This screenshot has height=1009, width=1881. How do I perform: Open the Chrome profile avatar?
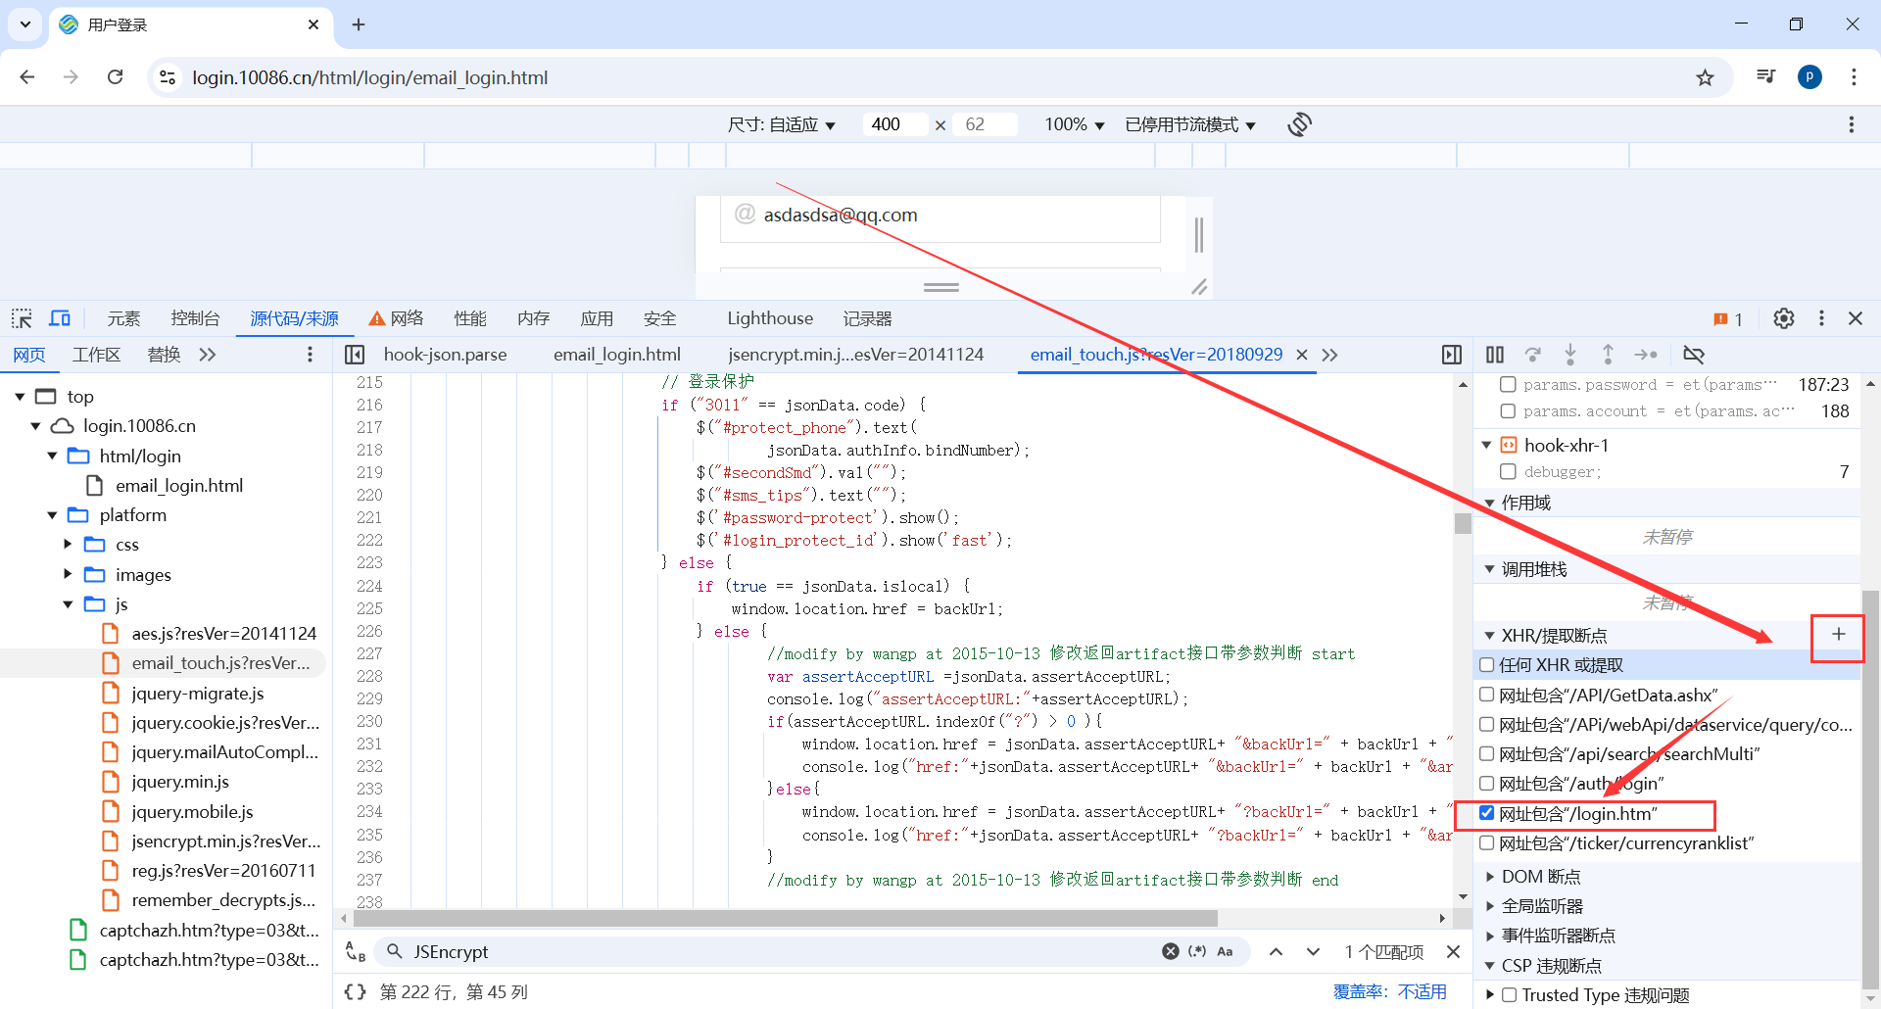[x=1810, y=77]
